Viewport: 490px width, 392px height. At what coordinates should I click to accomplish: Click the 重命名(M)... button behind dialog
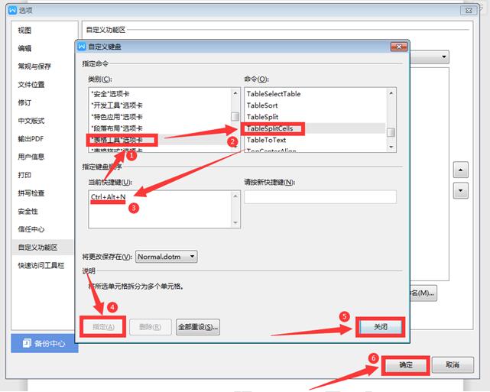click(x=423, y=293)
